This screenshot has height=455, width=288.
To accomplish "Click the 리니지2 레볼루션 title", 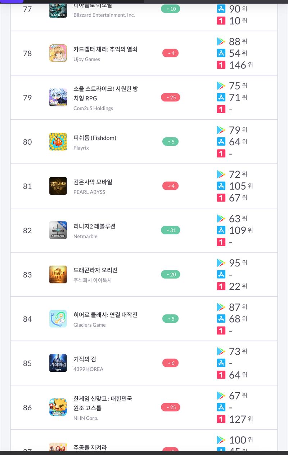I will click(x=94, y=226).
